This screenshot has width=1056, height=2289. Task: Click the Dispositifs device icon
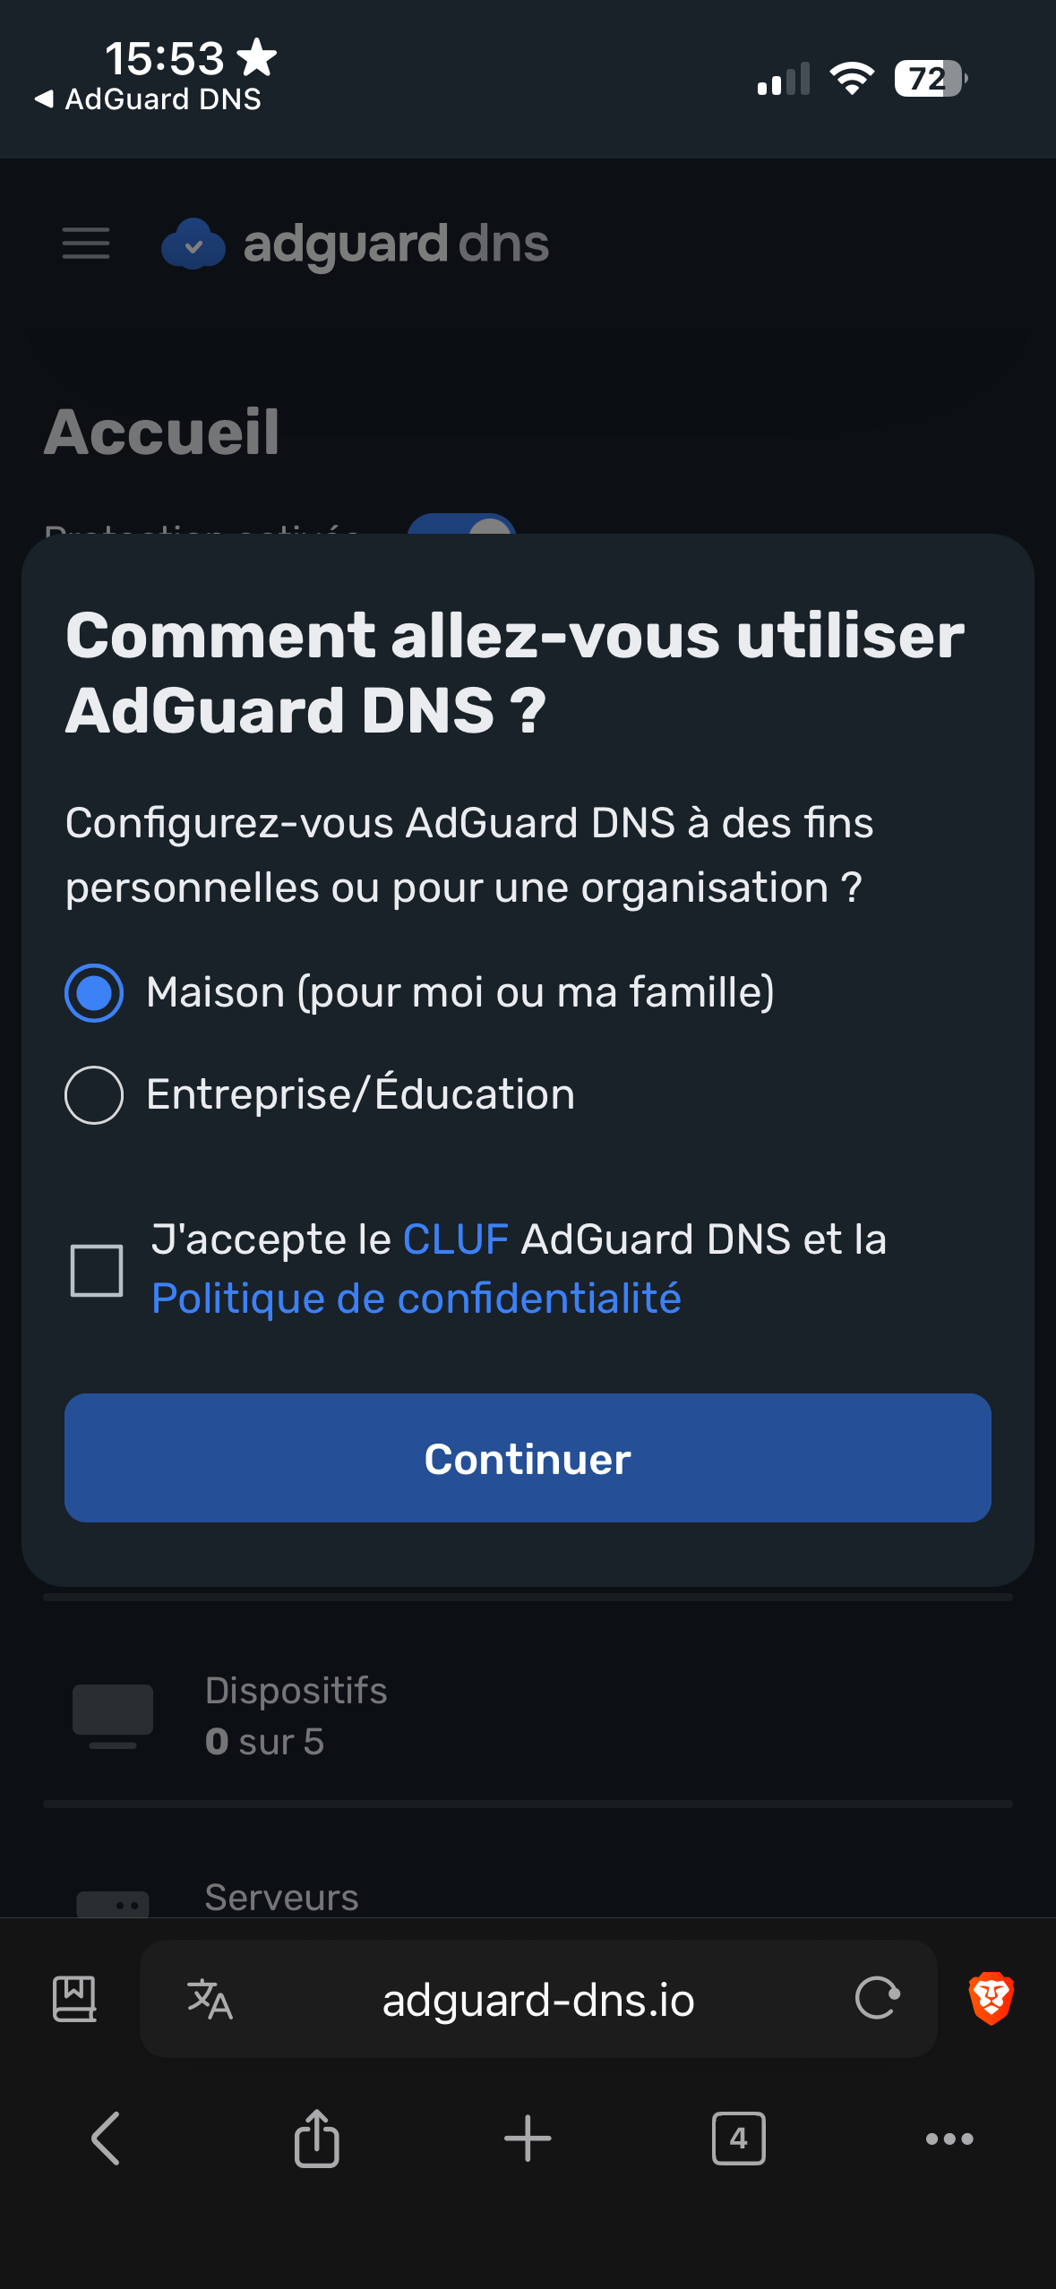(112, 1711)
